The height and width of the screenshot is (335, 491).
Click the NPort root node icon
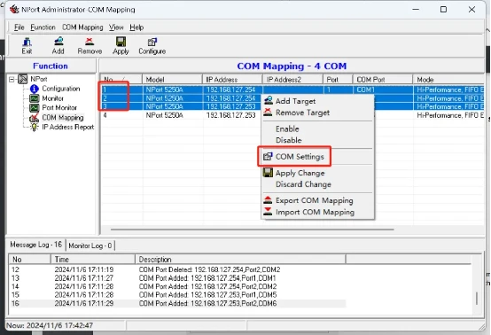[22, 79]
